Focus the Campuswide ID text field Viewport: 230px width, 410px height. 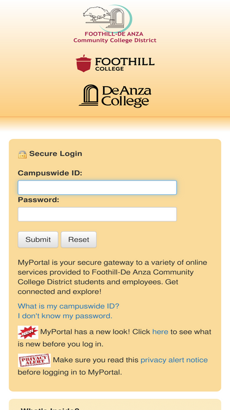click(98, 187)
